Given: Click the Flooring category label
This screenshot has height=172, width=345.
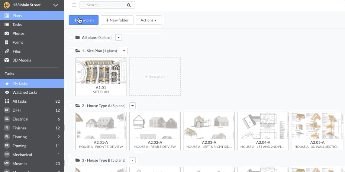Looking at the screenshot, I should [x=20, y=137].
